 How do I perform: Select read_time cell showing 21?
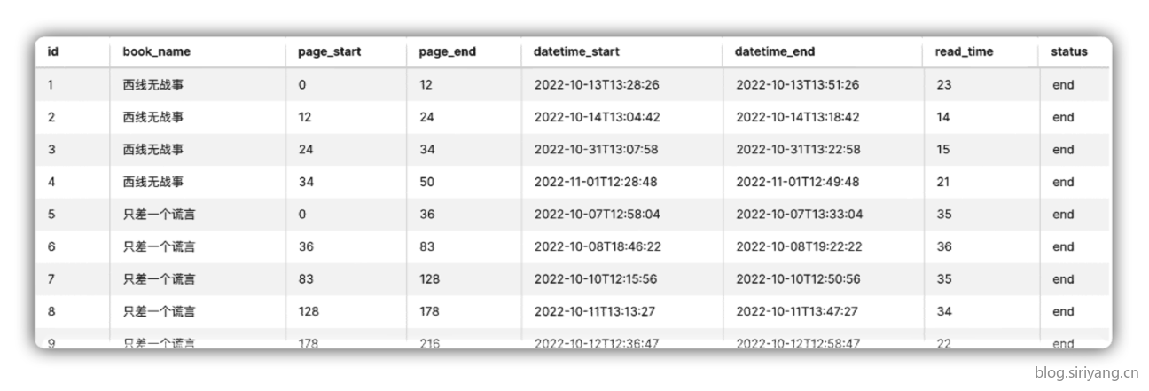click(x=942, y=182)
